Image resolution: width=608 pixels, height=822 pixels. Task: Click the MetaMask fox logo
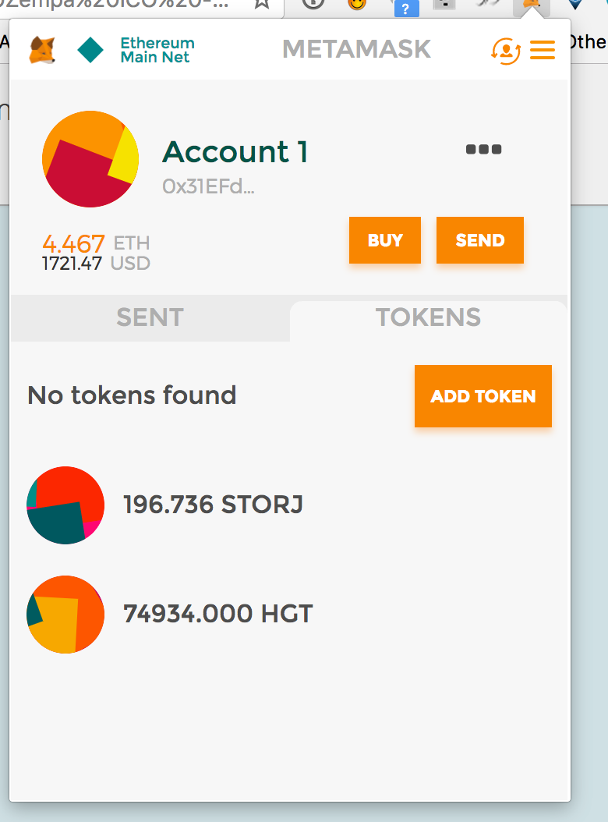(42, 50)
